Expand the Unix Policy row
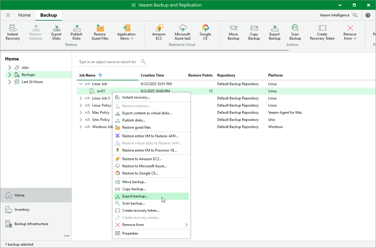Screen dimensions: 376x248 click(81, 120)
